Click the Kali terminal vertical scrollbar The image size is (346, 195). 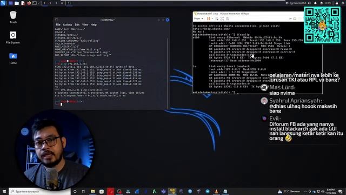pyautogui.click(x=167, y=73)
